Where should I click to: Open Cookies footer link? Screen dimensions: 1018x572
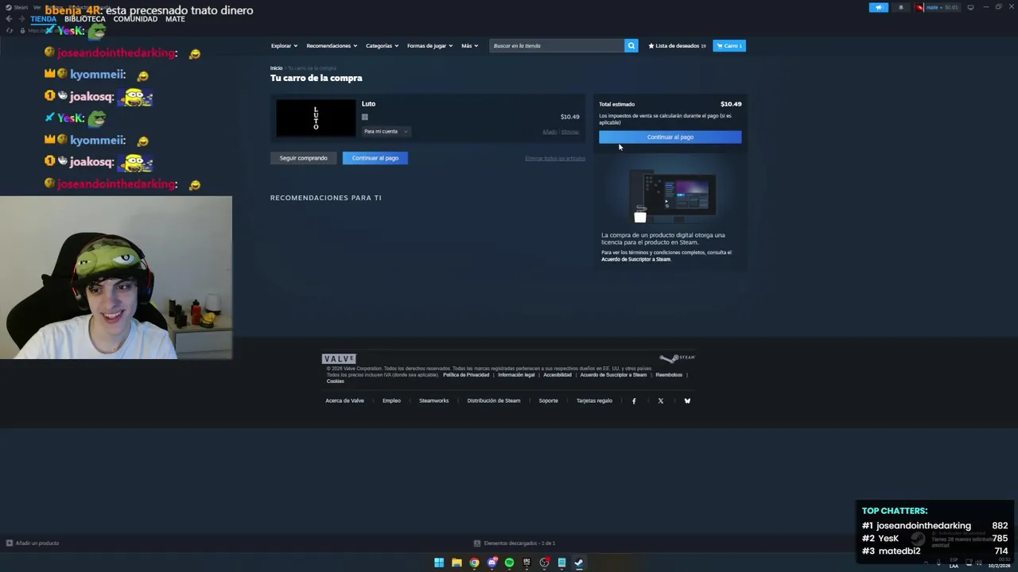pyautogui.click(x=335, y=381)
